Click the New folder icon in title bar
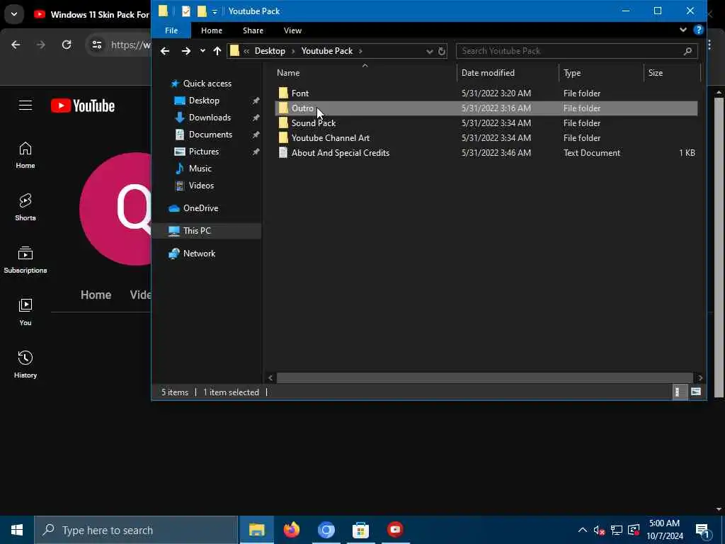Image resolution: width=725 pixels, height=544 pixels. pos(202,11)
